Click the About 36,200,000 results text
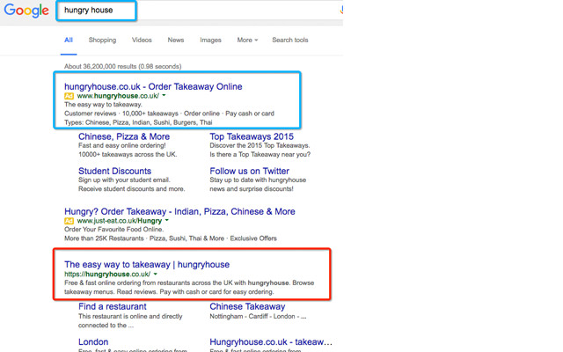The height and width of the screenshot is (352, 563). [x=123, y=67]
